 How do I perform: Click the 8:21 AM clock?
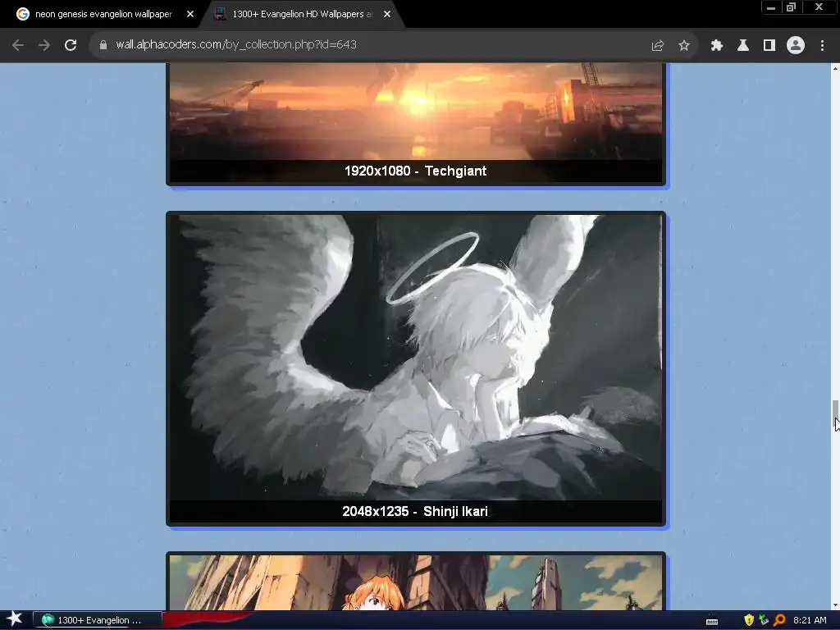810,620
